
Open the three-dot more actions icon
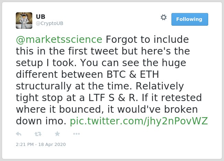(x=76, y=134)
